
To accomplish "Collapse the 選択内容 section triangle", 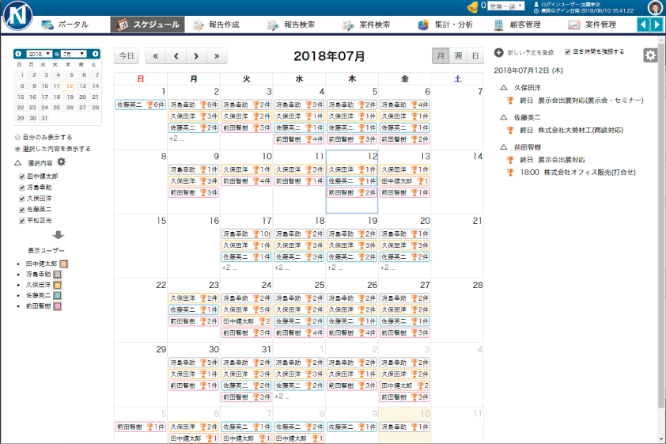I will (x=18, y=163).
